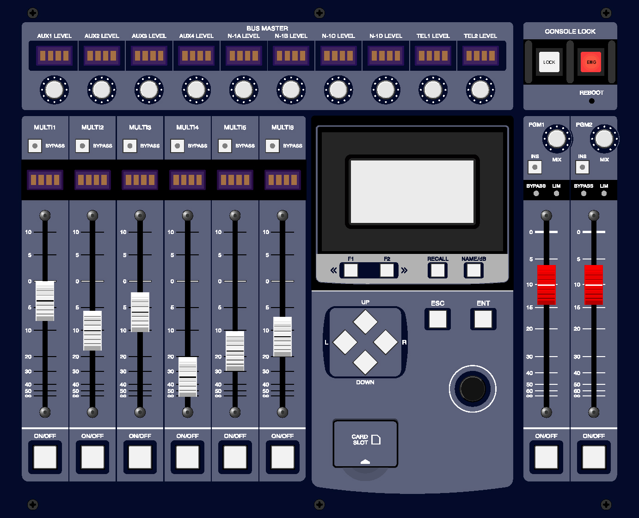
Task: Click the N-1C LEVEL knob
Action: (x=338, y=90)
